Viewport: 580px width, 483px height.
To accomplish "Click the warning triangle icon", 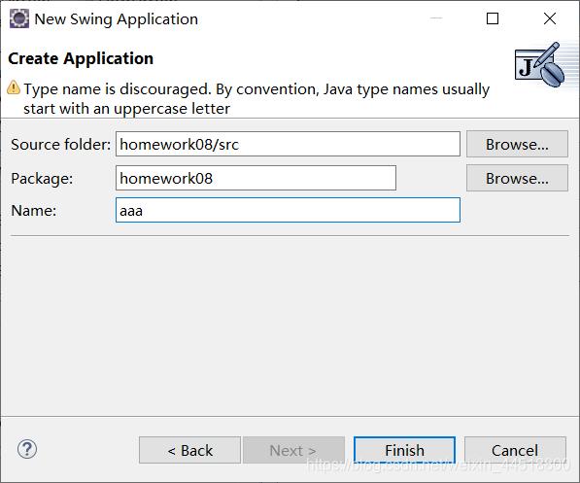I will [14, 87].
